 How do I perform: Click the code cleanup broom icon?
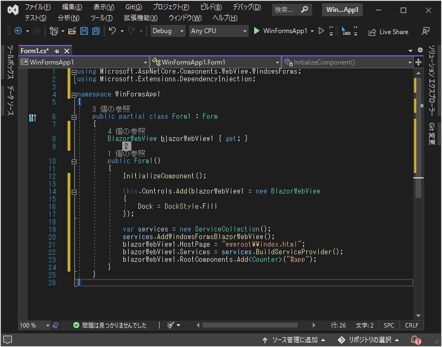point(171,325)
